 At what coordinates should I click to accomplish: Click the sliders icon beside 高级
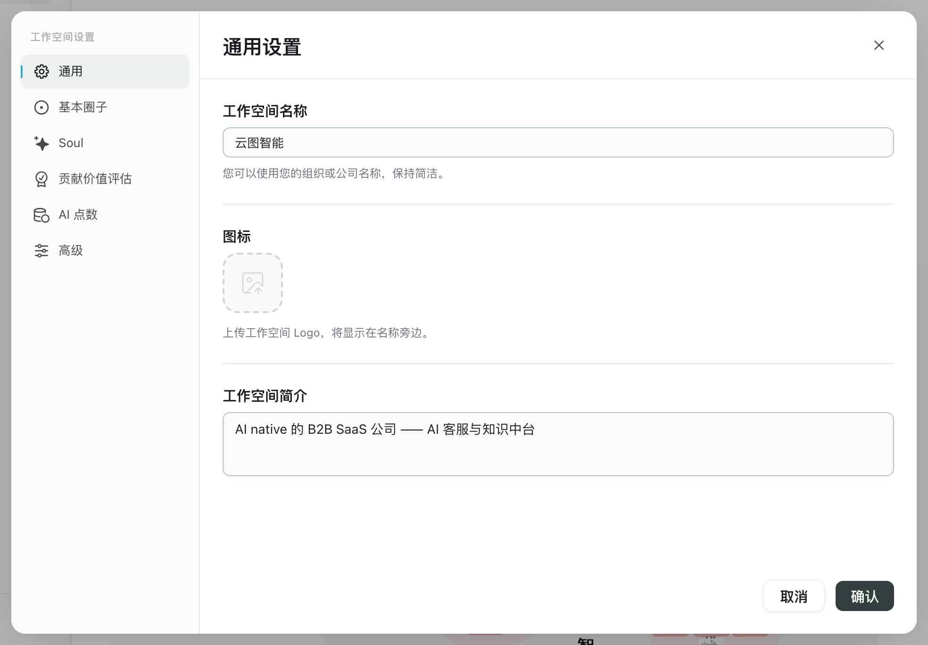pyautogui.click(x=41, y=251)
